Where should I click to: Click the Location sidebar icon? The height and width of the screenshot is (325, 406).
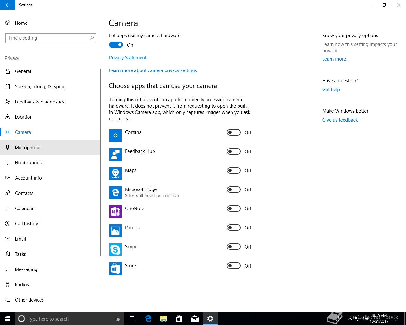[8, 117]
